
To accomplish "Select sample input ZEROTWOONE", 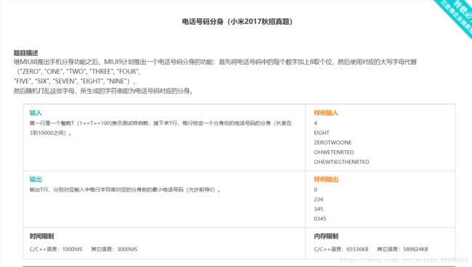I will point(333,142).
